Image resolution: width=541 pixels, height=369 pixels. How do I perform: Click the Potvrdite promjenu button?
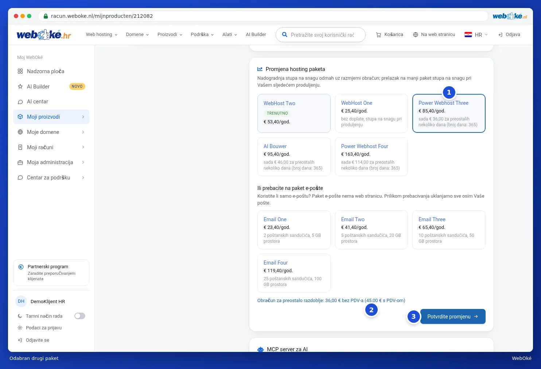pos(453,317)
